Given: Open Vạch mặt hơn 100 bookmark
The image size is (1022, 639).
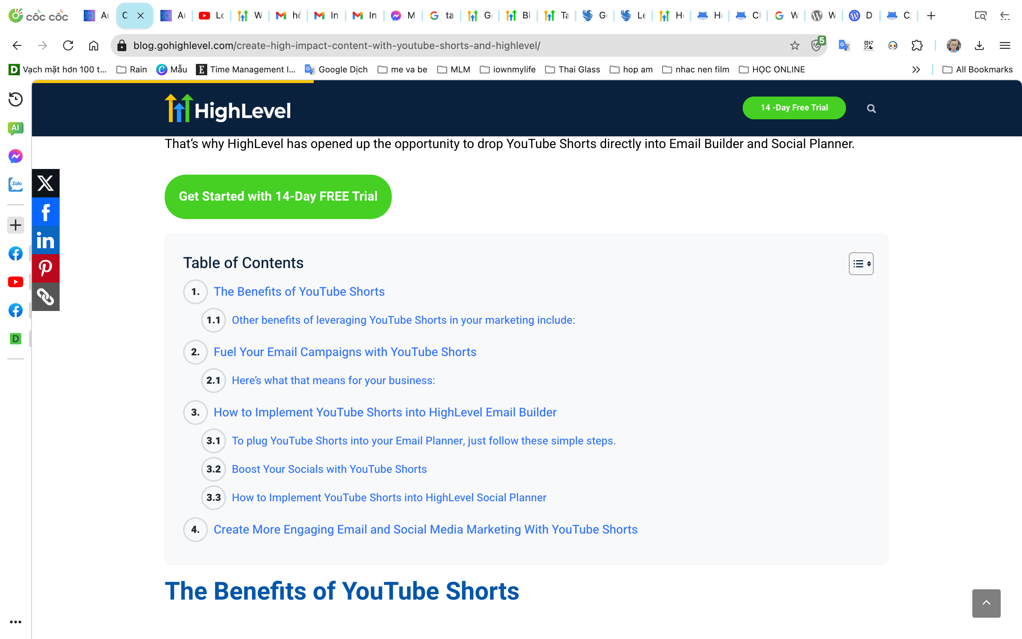Looking at the screenshot, I should coord(58,69).
